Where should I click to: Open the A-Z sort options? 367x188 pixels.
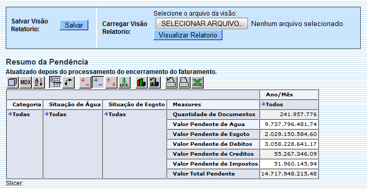coord(39,82)
